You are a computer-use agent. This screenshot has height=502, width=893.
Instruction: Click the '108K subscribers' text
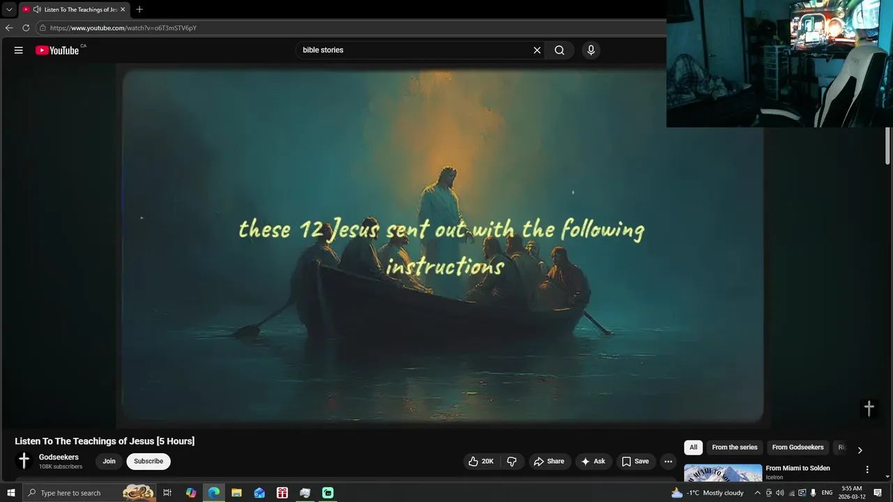[61, 466]
